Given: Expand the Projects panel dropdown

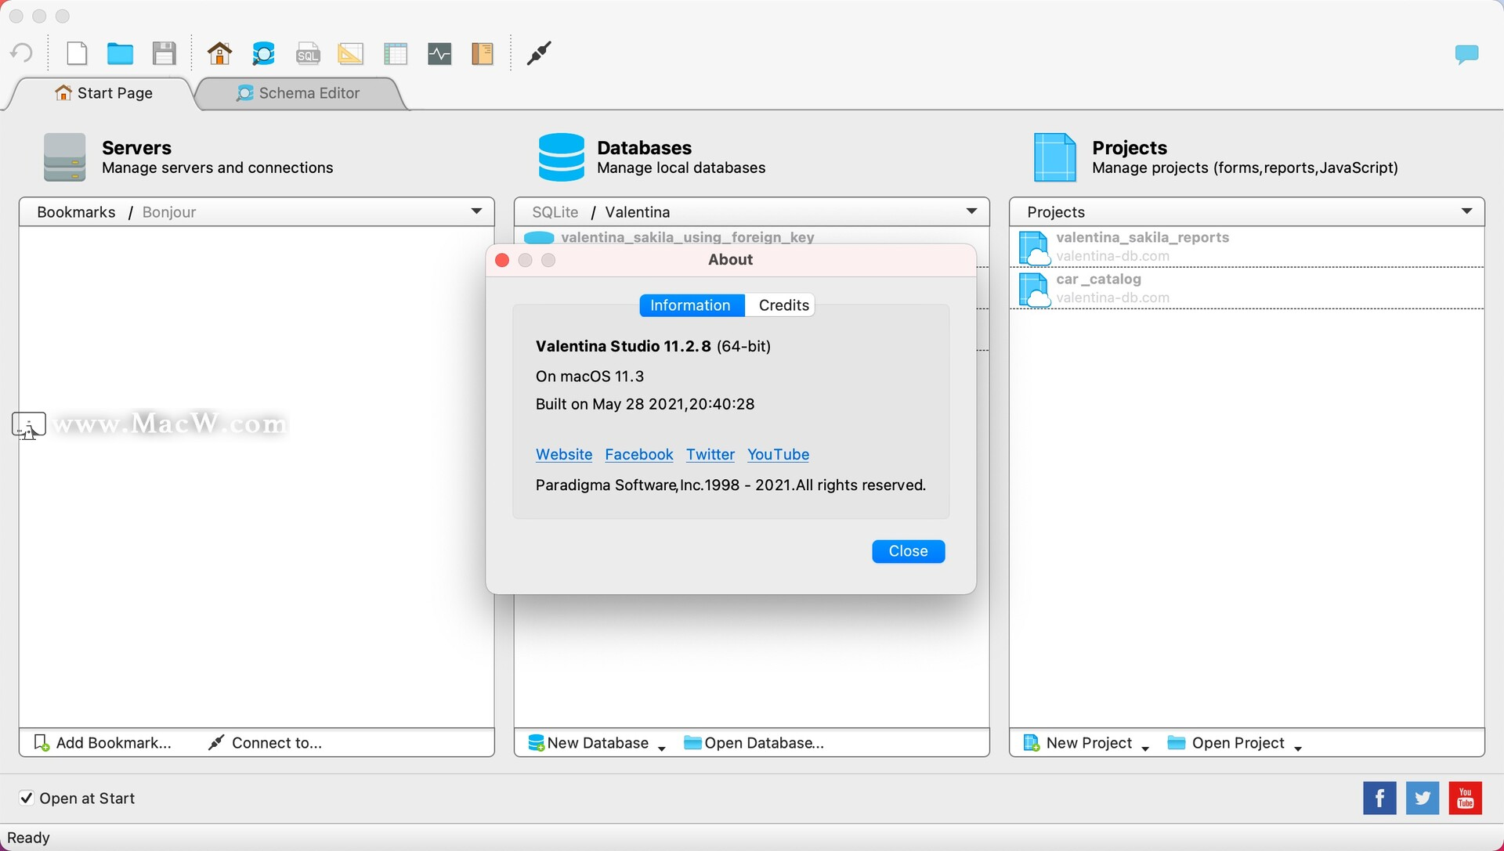Looking at the screenshot, I should tap(1468, 211).
